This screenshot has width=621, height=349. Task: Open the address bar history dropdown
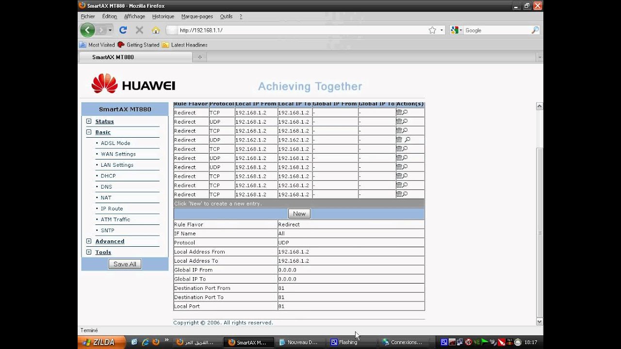tap(441, 30)
